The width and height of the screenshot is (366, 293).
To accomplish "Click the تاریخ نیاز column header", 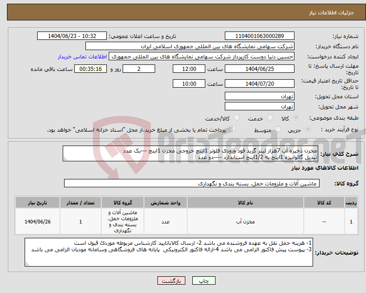I will coord(38,203).
